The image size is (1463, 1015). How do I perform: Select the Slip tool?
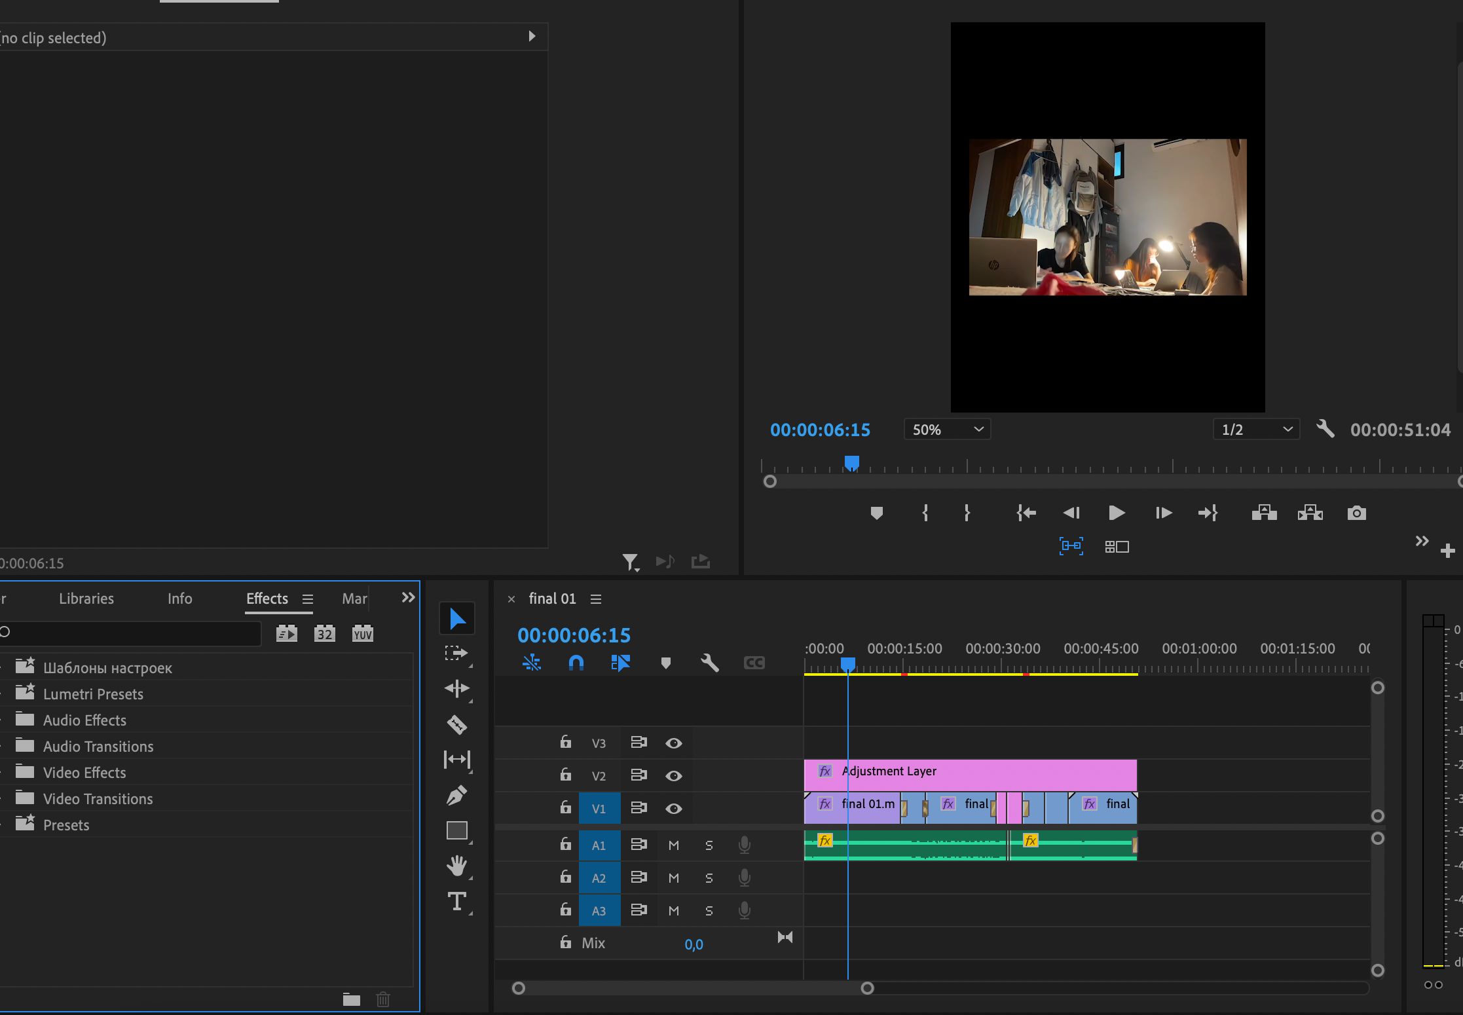pos(456,760)
